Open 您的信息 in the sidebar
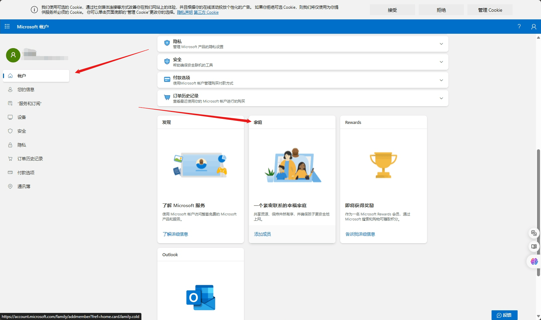 point(36,90)
